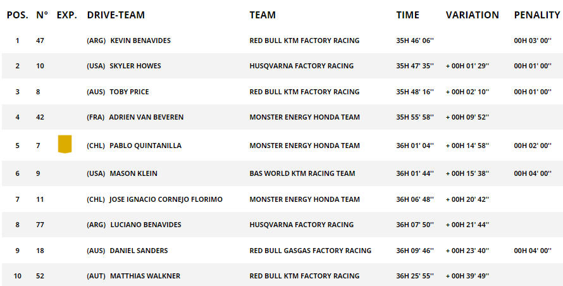
Task: Click the TEAM column header
Action: pyautogui.click(x=263, y=15)
